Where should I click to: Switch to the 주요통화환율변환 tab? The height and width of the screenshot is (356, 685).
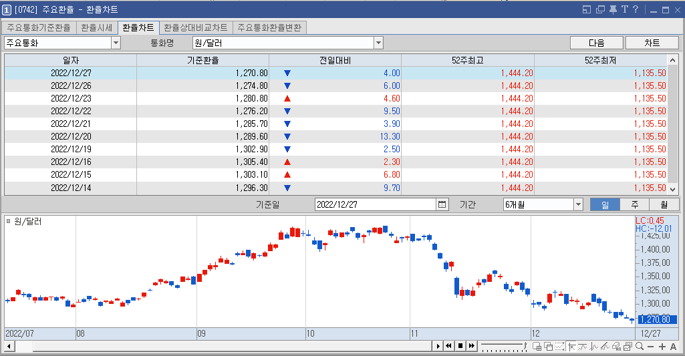pos(269,27)
